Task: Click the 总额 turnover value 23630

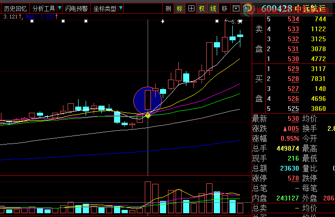Action: click(289, 168)
